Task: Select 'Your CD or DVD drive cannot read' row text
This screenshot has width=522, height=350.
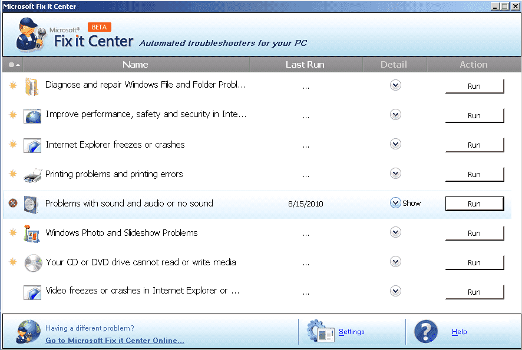Action: point(141,262)
